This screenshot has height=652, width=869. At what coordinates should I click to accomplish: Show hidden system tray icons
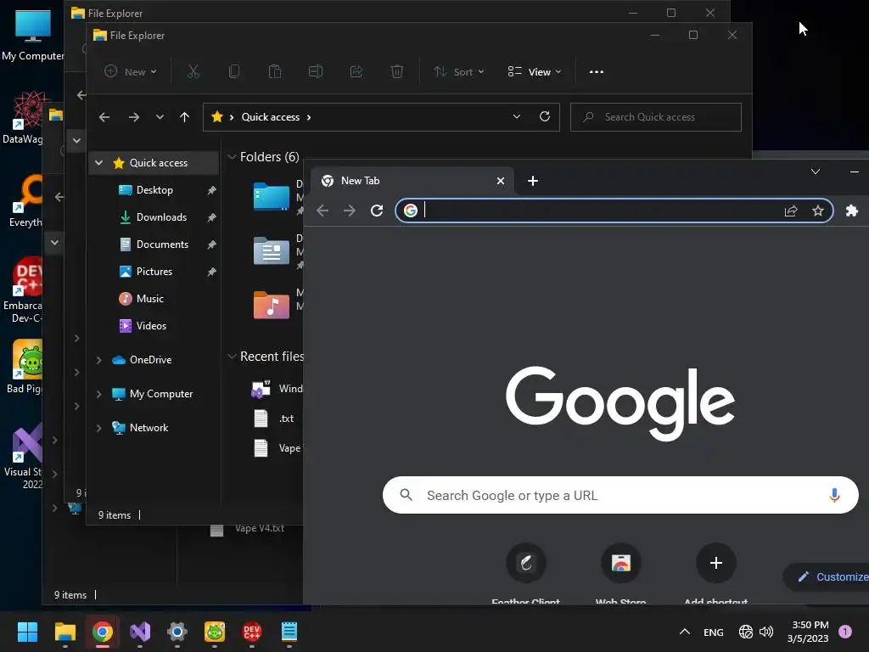point(685,632)
